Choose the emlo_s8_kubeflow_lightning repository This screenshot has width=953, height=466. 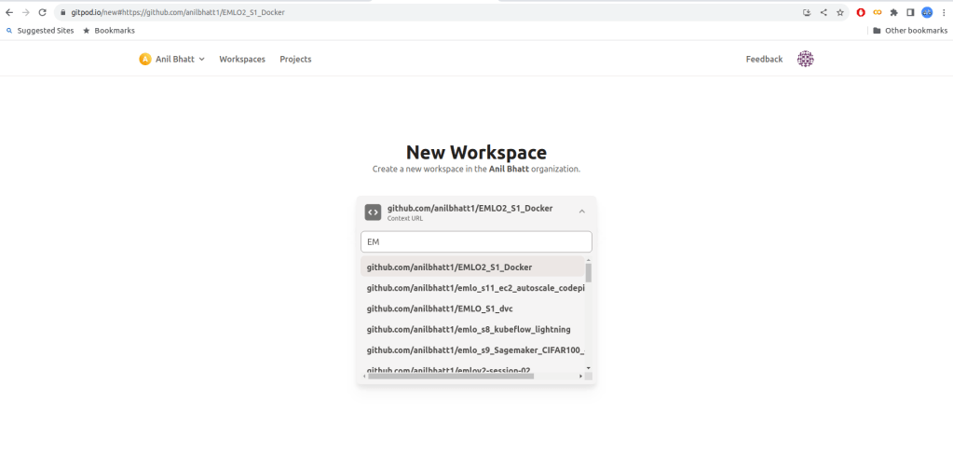click(468, 329)
